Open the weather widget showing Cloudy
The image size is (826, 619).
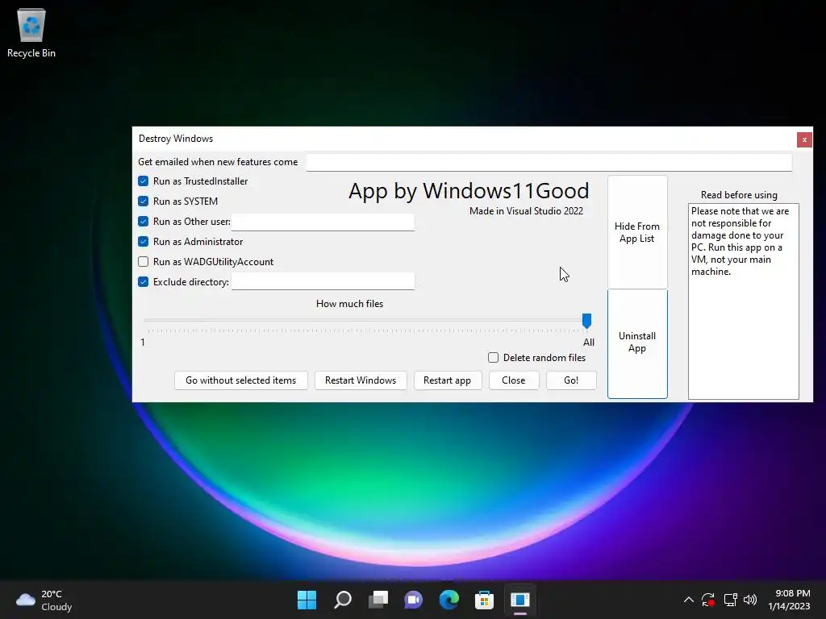(x=44, y=600)
